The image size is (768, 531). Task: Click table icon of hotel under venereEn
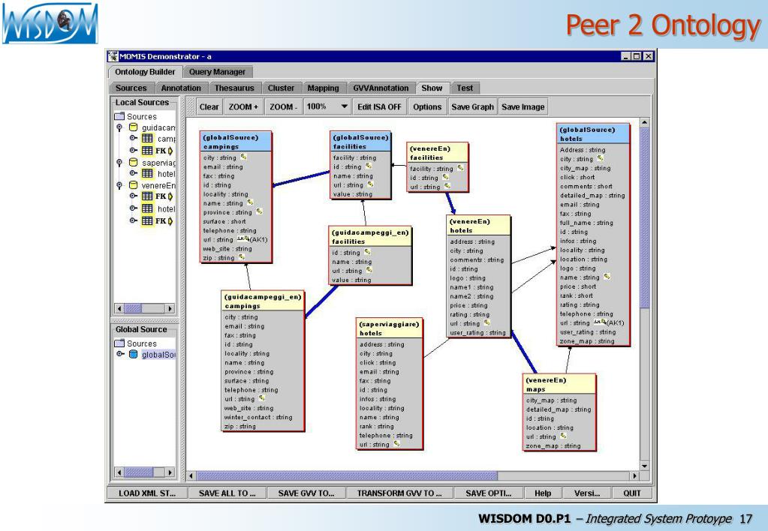tap(147, 208)
